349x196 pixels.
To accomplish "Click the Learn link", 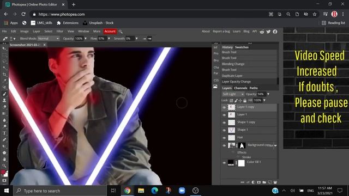I will click(237, 32).
